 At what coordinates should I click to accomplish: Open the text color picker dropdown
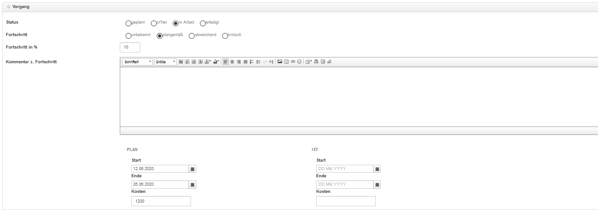pyautogui.click(x=208, y=62)
